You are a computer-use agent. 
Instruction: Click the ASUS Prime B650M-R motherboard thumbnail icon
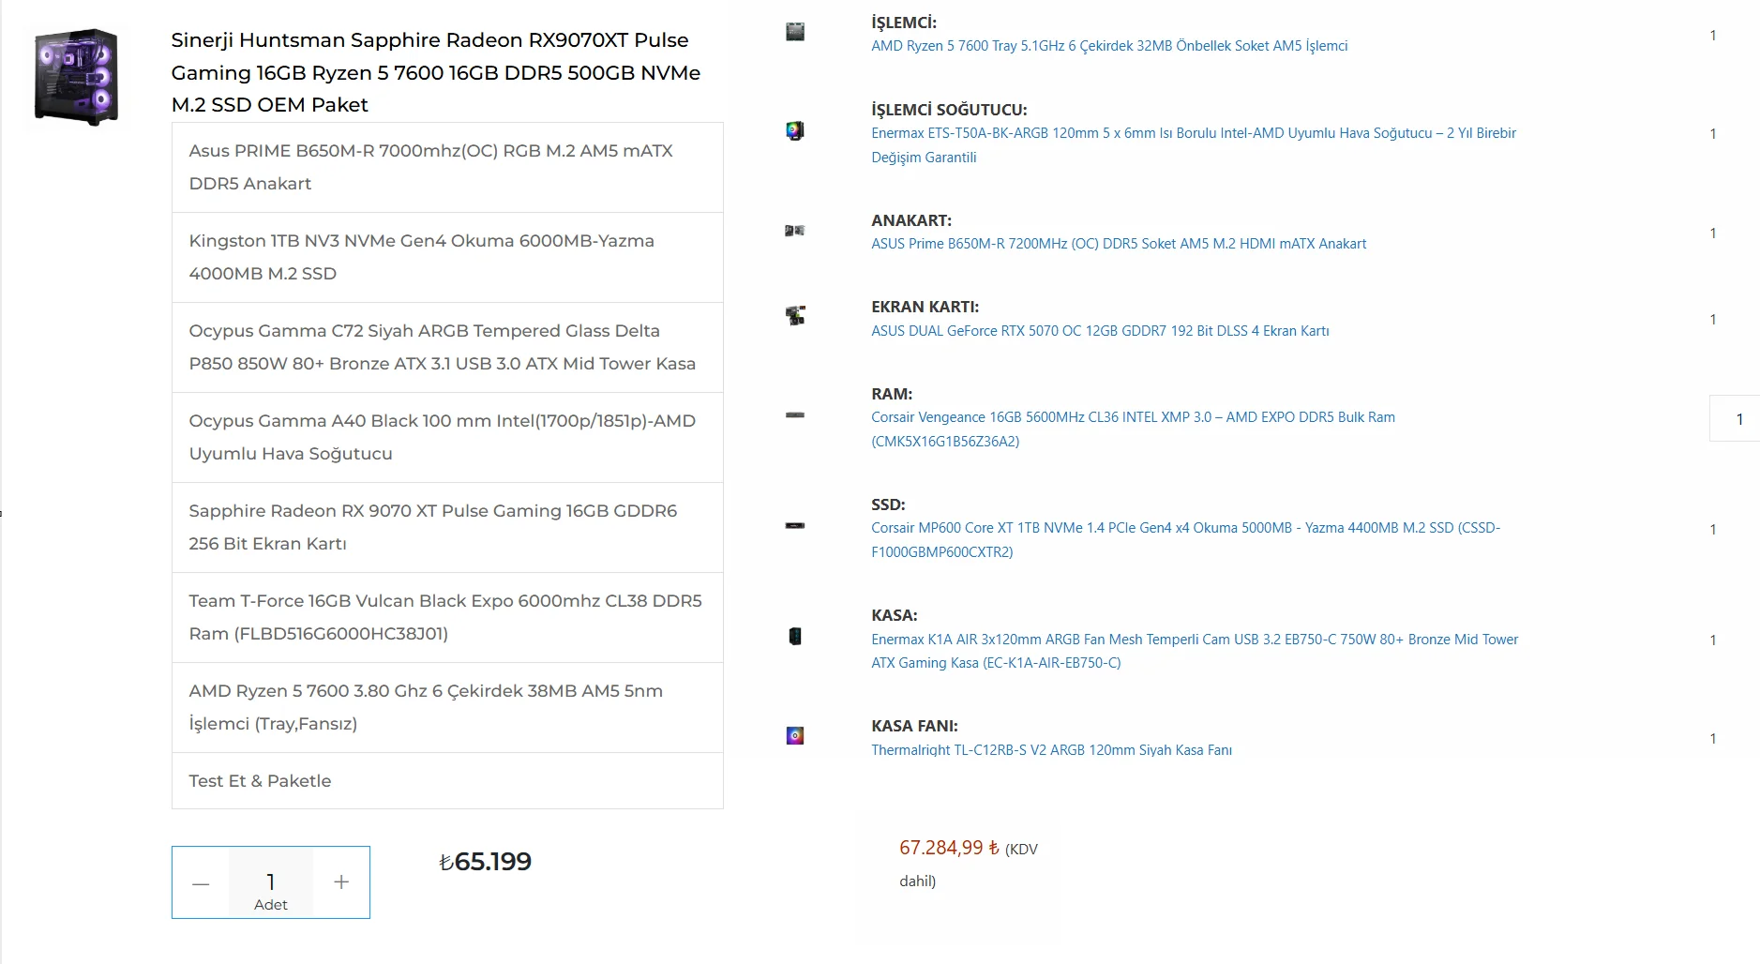[x=794, y=230]
